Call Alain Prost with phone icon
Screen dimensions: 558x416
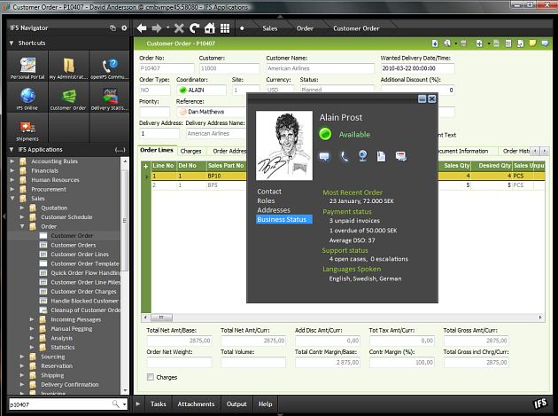coord(345,156)
